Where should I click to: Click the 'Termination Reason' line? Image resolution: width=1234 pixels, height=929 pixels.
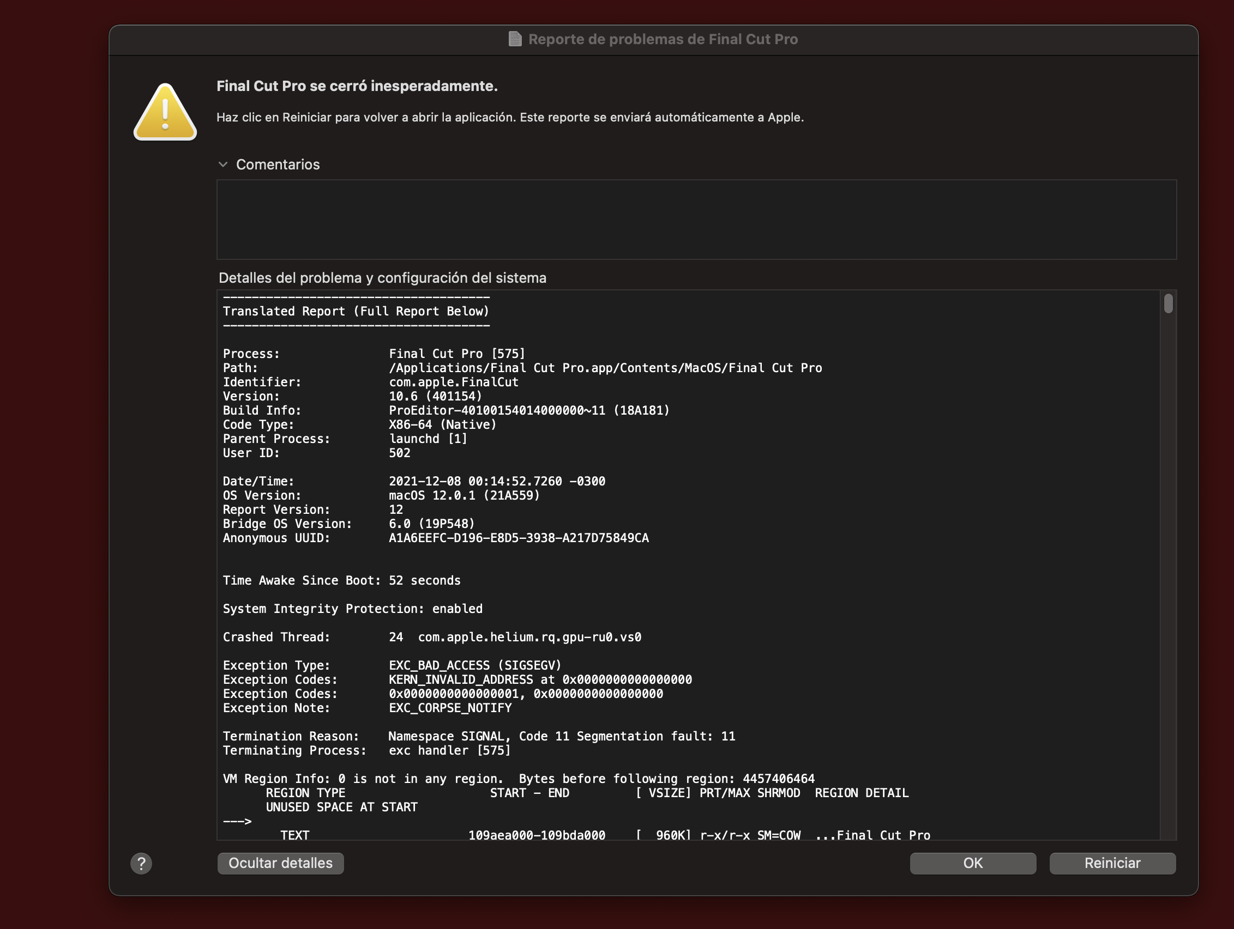(x=478, y=736)
